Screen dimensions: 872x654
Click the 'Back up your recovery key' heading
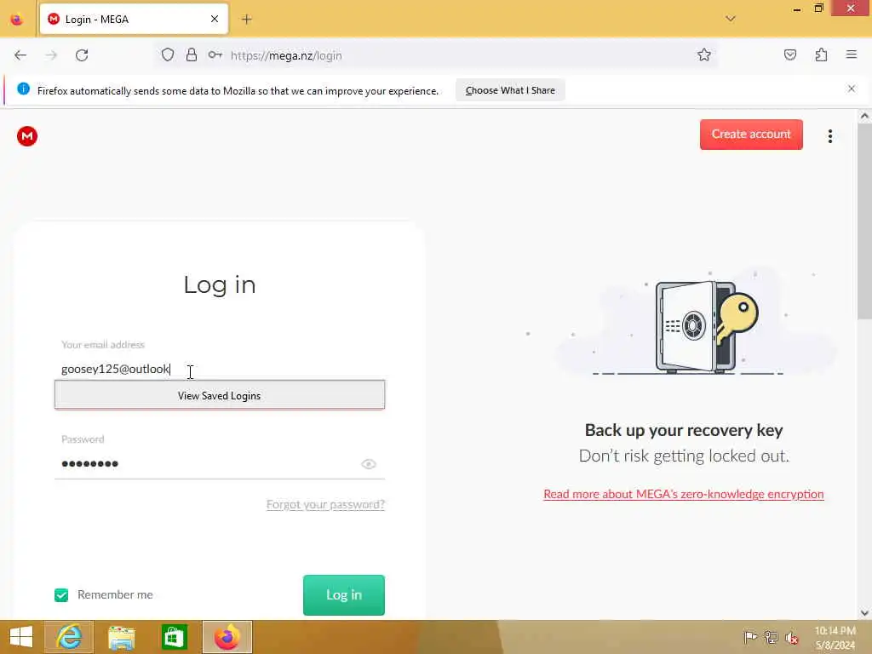click(684, 430)
